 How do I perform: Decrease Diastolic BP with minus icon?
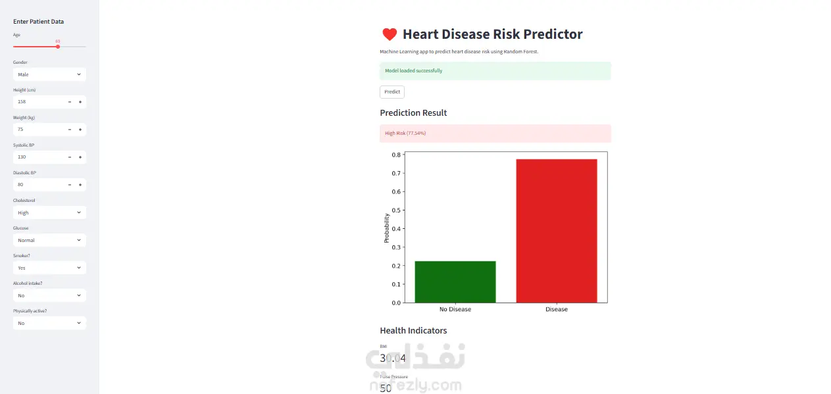tap(70, 185)
